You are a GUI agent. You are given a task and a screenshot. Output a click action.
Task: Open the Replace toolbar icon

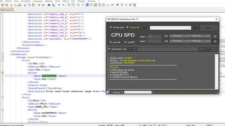53,5
